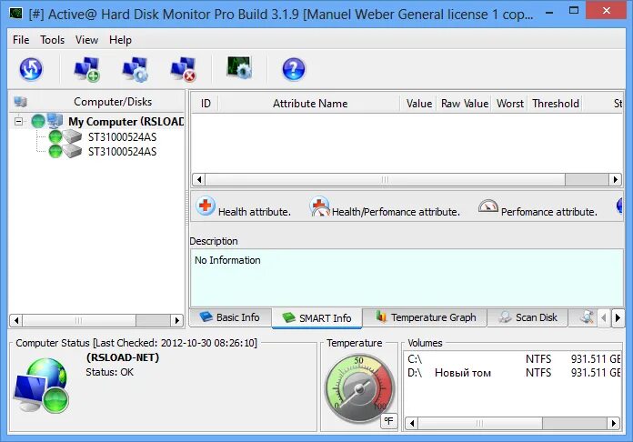Click the Value column header
The width and height of the screenshot is (633, 442).
(418, 104)
